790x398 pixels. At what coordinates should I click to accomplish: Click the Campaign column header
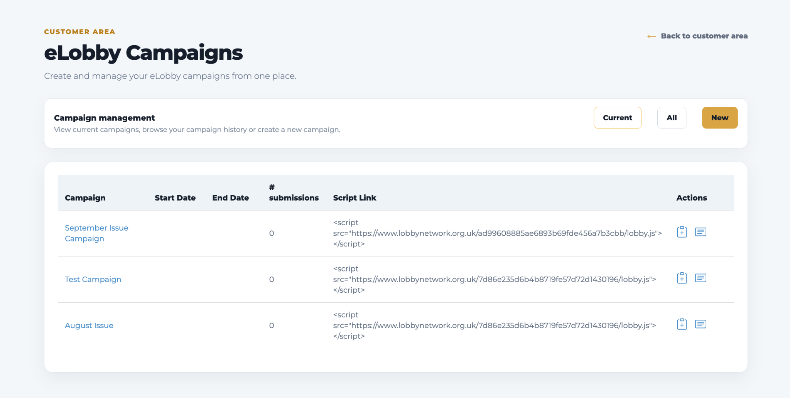pyautogui.click(x=85, y=198)
